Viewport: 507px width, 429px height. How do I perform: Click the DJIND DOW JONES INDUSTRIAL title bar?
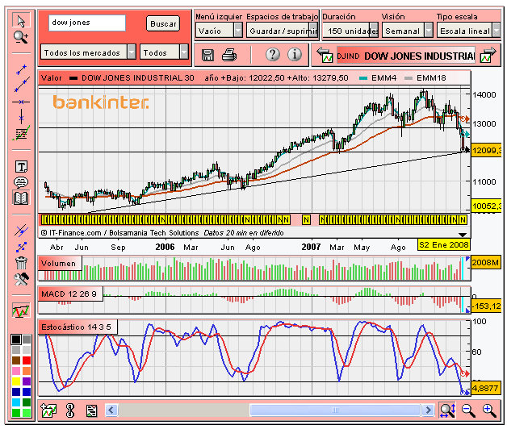(406, 56)
